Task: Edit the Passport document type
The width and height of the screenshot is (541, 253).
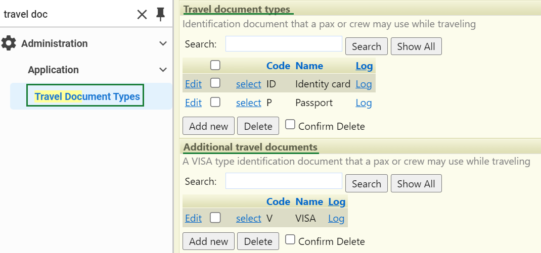Action: click(x=193, y=103)
